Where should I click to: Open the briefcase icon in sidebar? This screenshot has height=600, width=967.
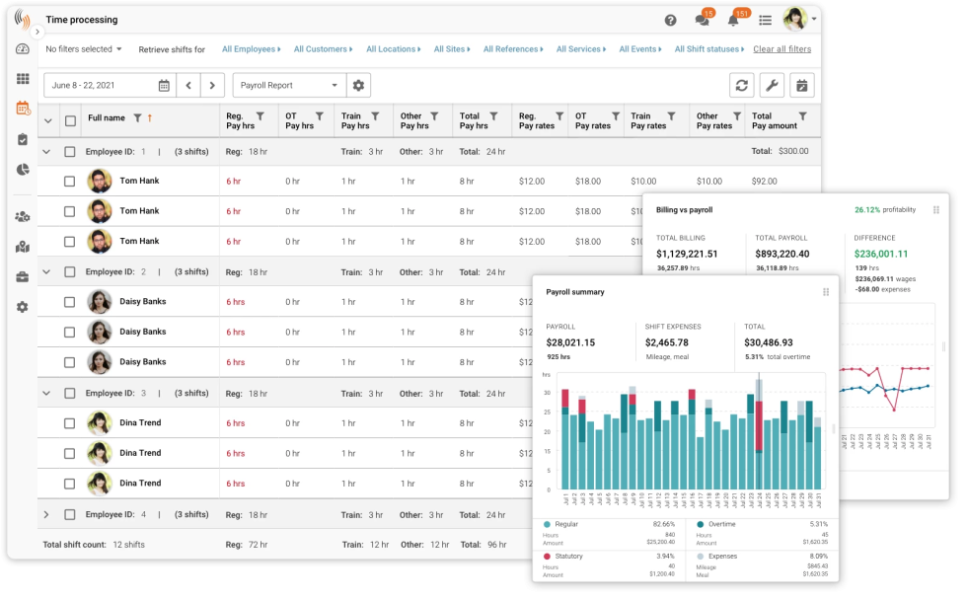click(x=23, y=276)
